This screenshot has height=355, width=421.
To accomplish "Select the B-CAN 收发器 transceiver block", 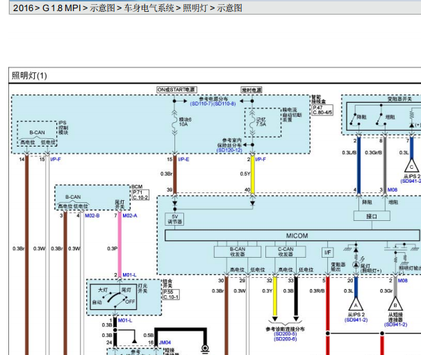I will click(x=238, y=252).
